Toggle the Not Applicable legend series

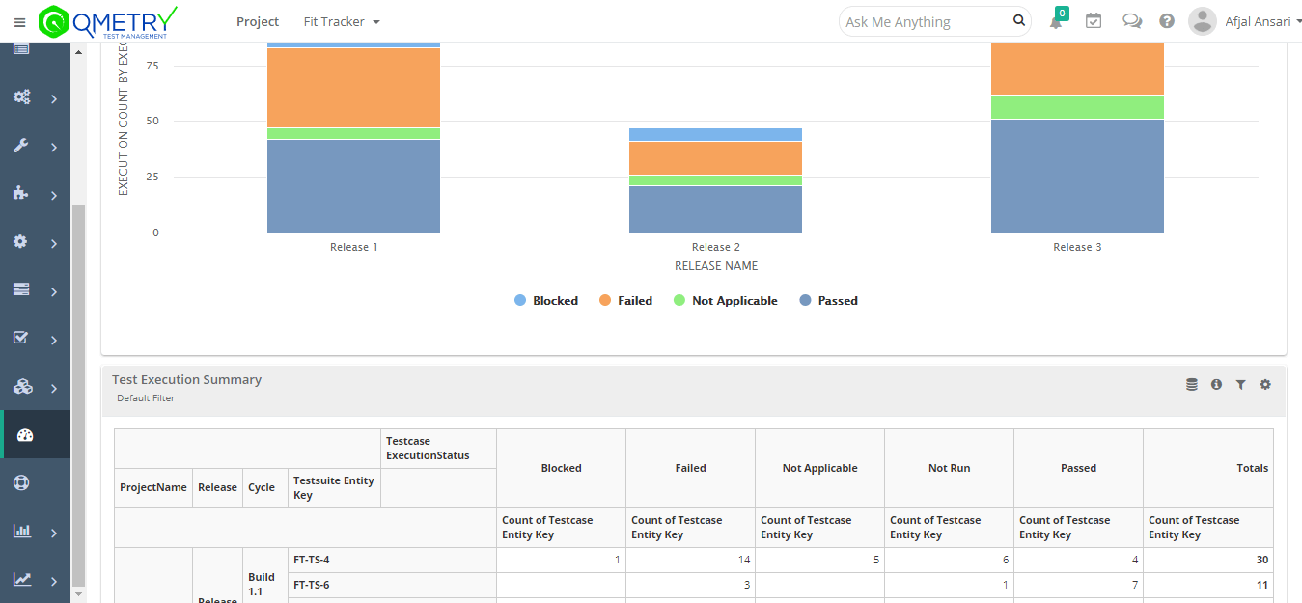[725, 301]
